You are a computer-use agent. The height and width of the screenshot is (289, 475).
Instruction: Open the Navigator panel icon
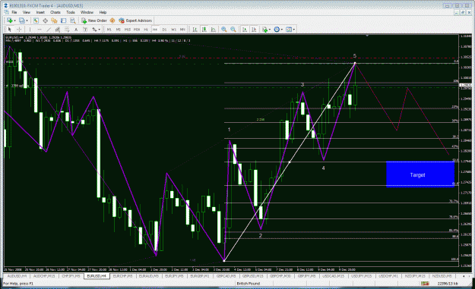(54, 20)
